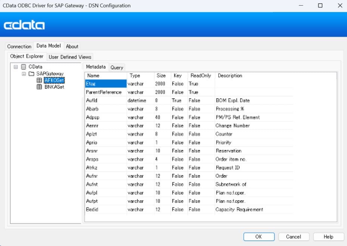
Task: Switch to User Defined Views tab
Action: (x=70, y=57)
